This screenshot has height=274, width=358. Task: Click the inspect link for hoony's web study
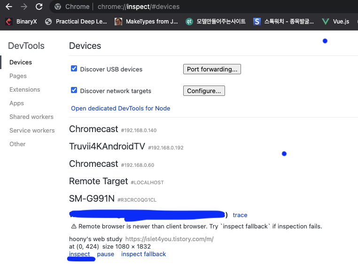point(79,254)
